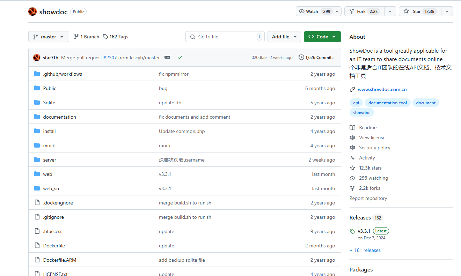Screen dimensions: 461x276
Task: Click the green checkmark build status
Action: [180, 57]
